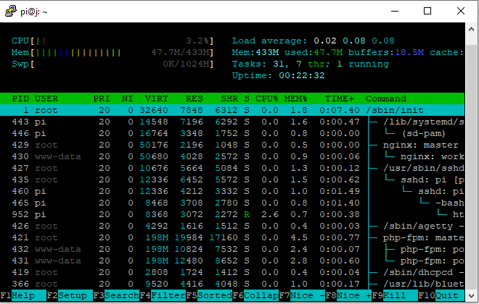Click F9 Kill in function bar
Image resolution: width=479 pixels, height=304 pixels.
395,295
